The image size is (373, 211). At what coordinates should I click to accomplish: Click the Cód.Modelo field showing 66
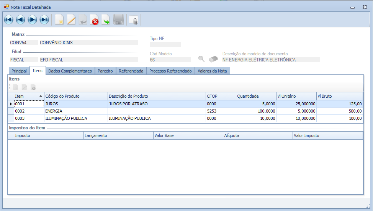tap(170, 60)
